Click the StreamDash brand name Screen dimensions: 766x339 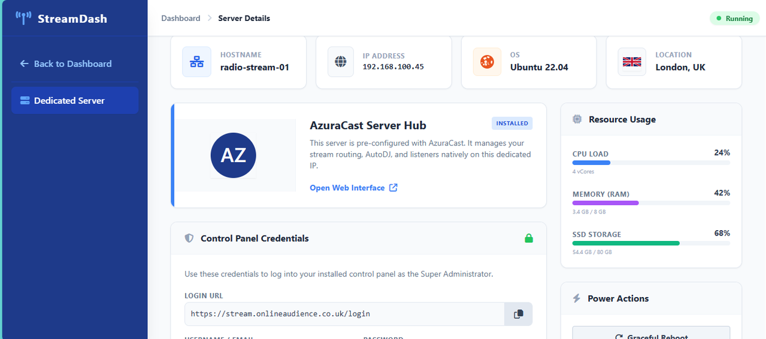pos(72,19)
